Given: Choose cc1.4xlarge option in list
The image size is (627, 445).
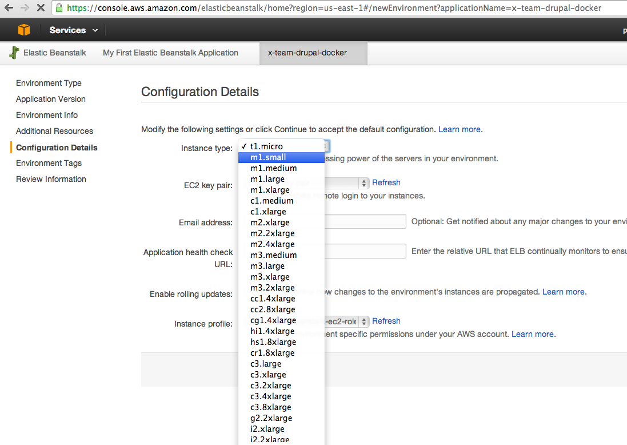Looking at the screenshot, I should coord(281,299).
